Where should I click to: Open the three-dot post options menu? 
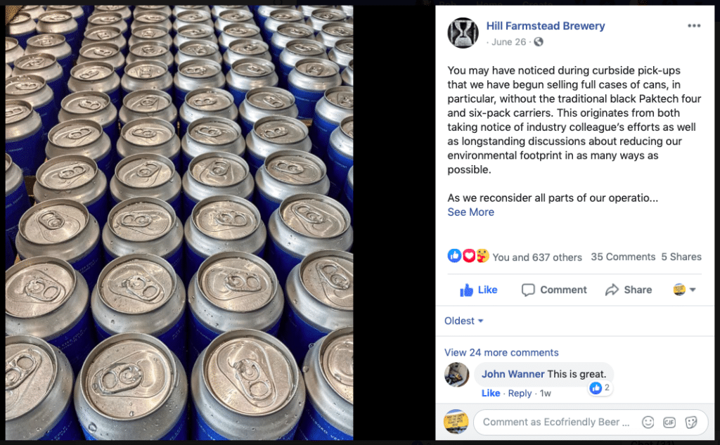tap(694, 26)
